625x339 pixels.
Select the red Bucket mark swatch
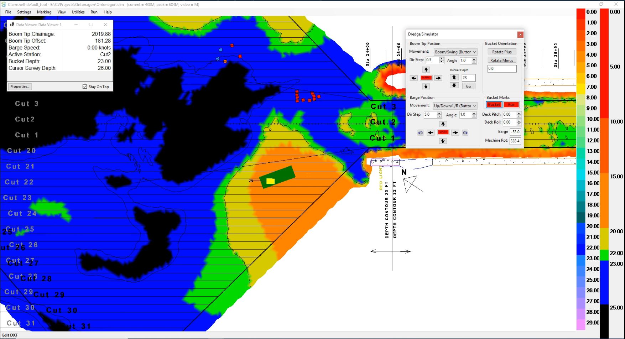click(494, 105)
